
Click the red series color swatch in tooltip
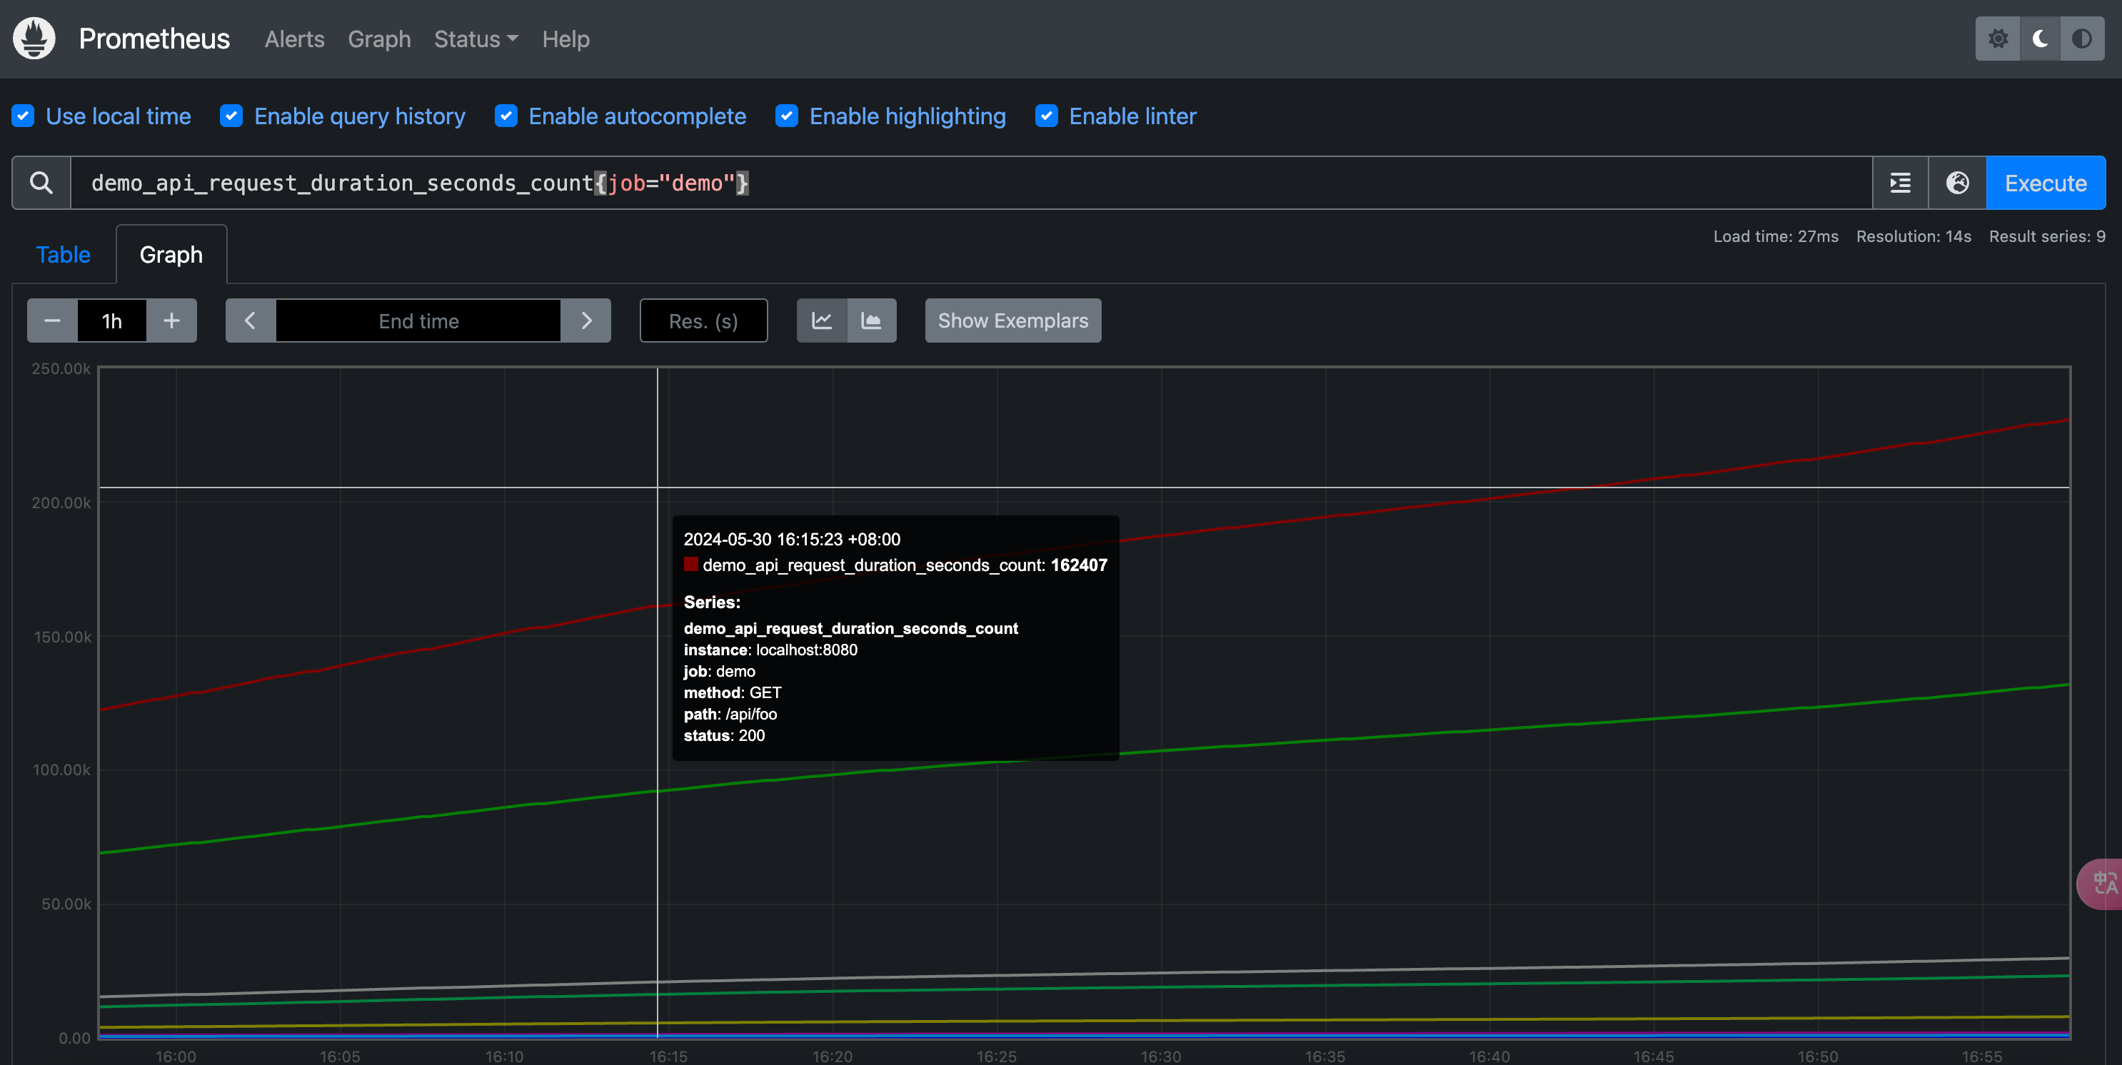690,564
